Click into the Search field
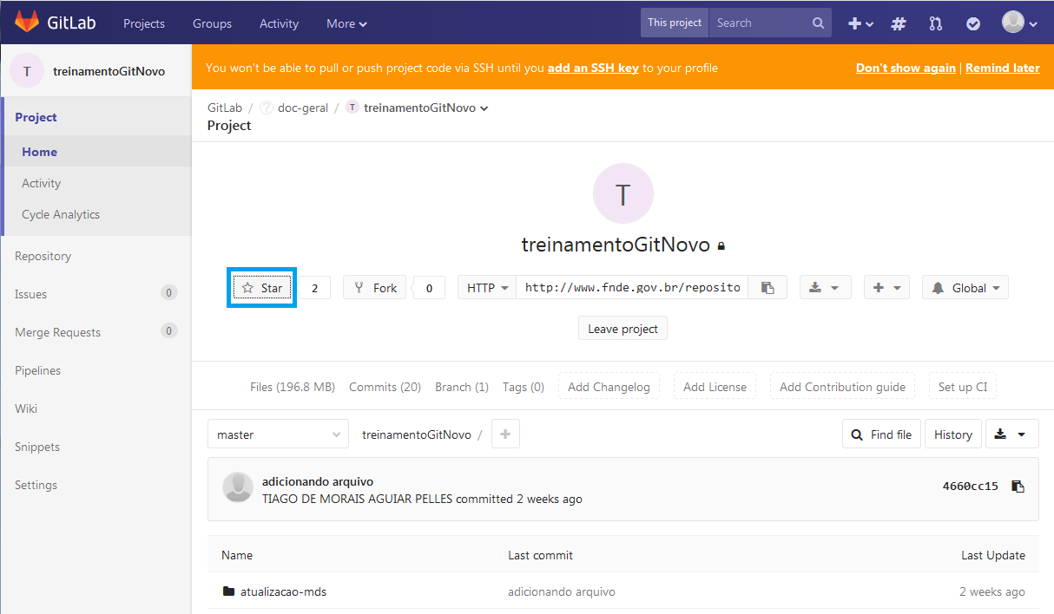 [x=760, y=23]
